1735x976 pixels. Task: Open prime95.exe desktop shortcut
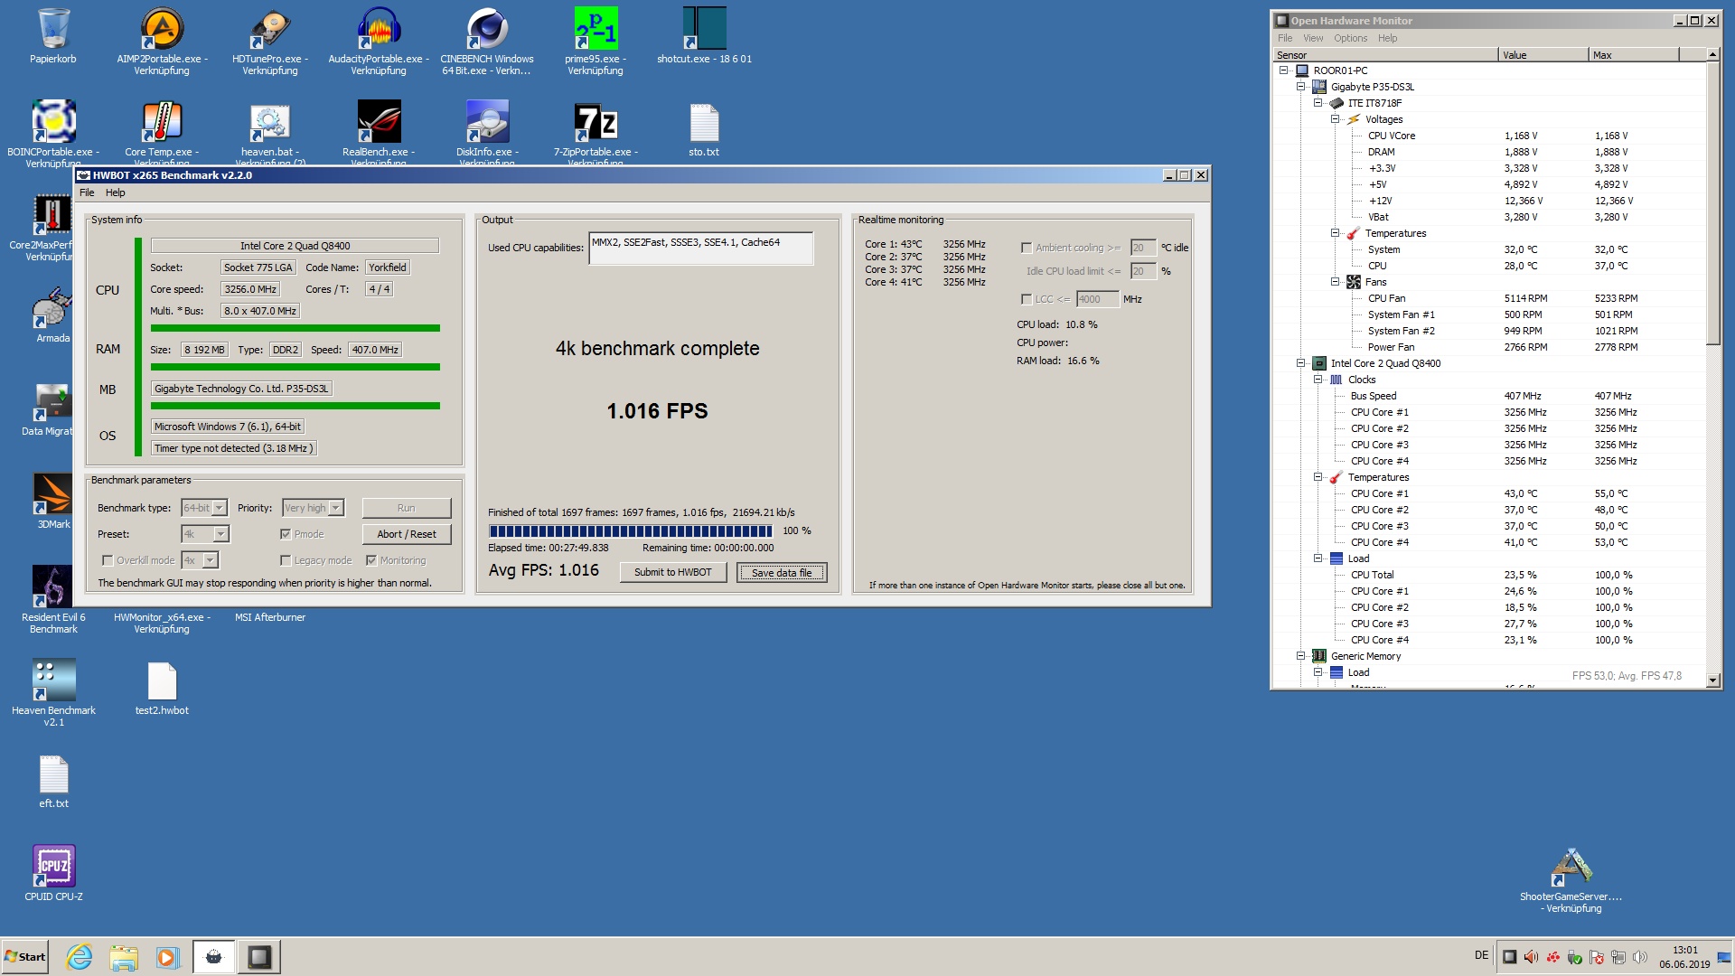tap(596, 29)
